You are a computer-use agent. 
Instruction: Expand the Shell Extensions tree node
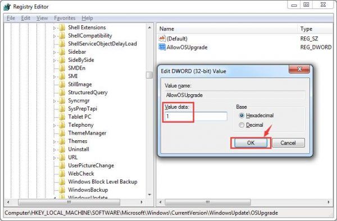click(x=54, y=28)
